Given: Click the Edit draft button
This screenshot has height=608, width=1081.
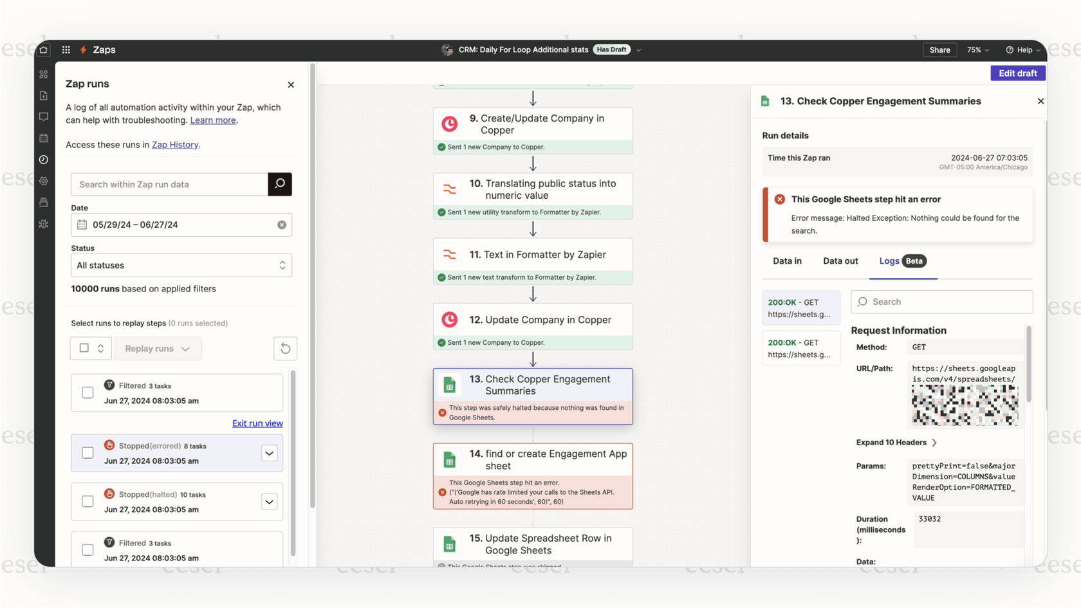Looking at the screenshot, I should point(1017,73).
